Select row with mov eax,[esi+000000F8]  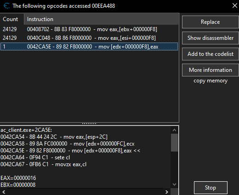[x=89, y=38]
